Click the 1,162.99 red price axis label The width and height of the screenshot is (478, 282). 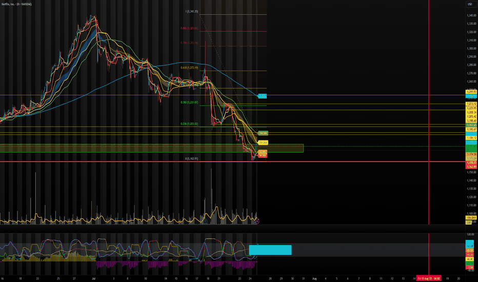[x=471, y=167]
